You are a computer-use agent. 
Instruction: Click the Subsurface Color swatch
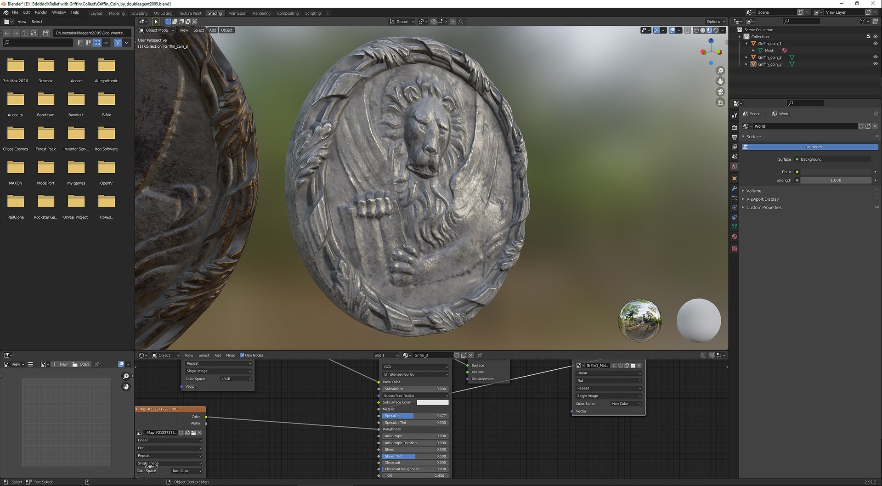(x=433, y=402)
